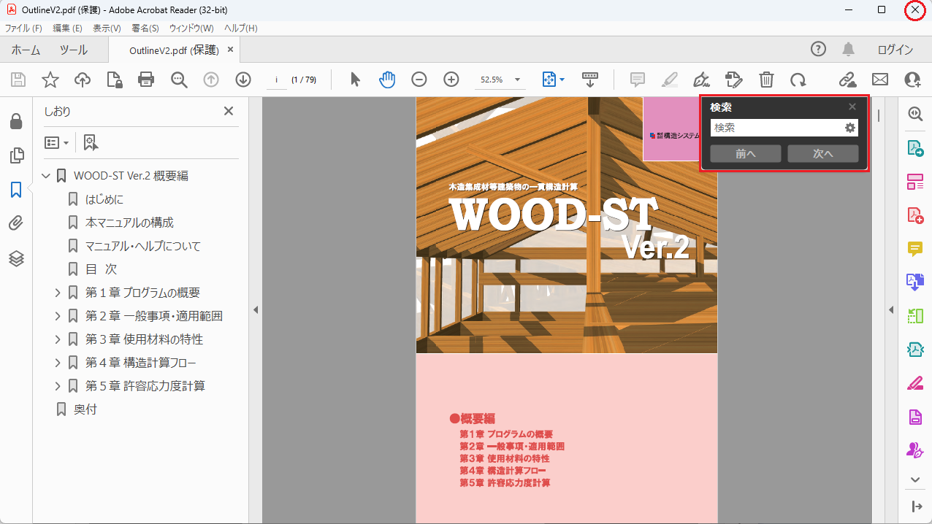The height and width of the screenshot is (524, 932).
Task: Select the hand pan tool
Action: [387, 80]
